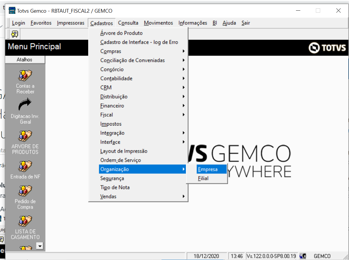Click the 18/12/2020 date in status bar
The width and height of the screenshot is (349, 260).
(206, 256)
